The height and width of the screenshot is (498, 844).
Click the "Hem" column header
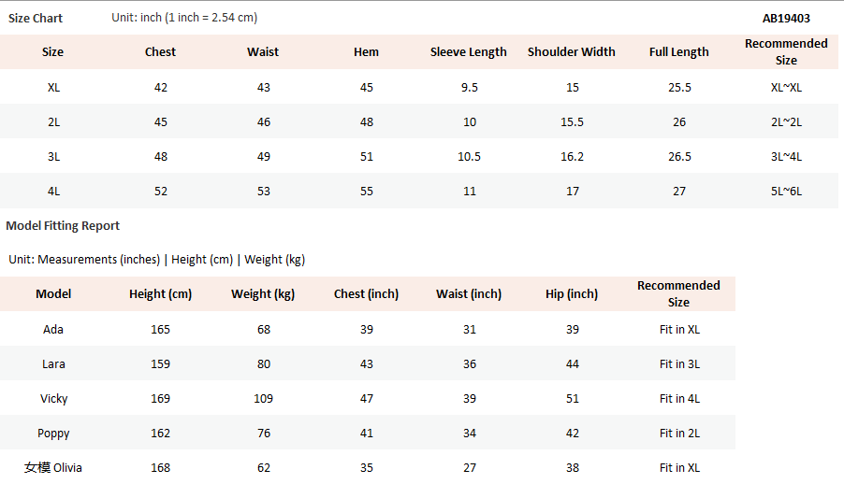click(366, 52)
